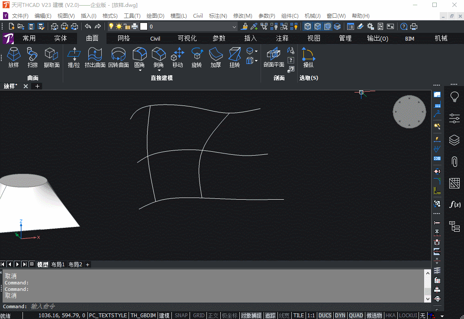Image resolution: width=464 pixels, height=319 pixels.
Task: Select the 移动 move tool
Action: tap(177, 57)
